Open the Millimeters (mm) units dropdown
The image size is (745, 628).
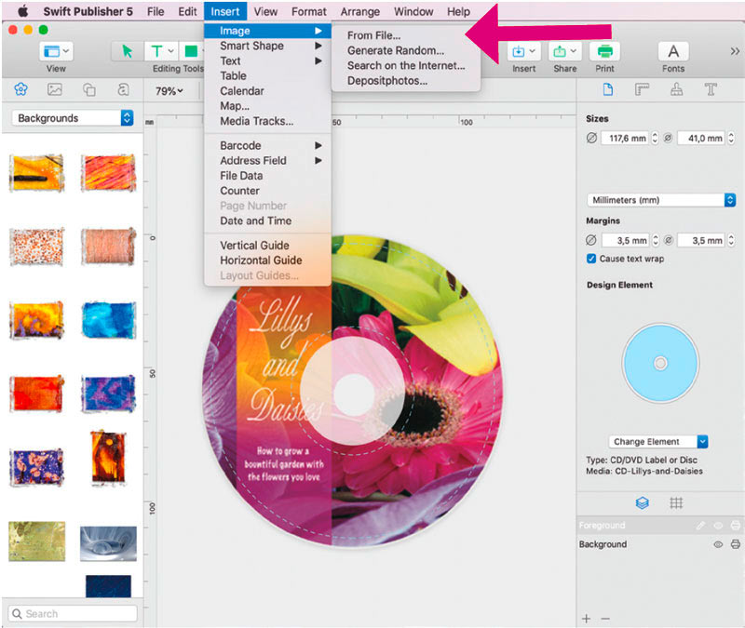coord(661,200)
